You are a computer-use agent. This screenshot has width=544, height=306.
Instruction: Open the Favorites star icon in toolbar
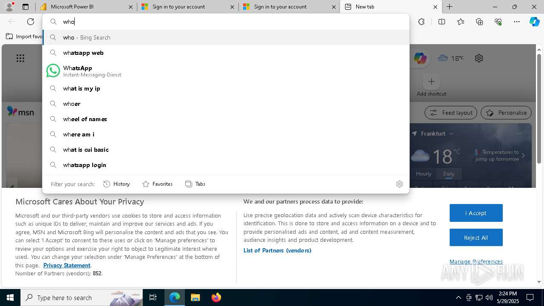click(x=461, y=22)
